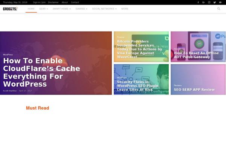The image size is (226, 150).
Task: Click the Reviews category label
Action: pos(177,85)
